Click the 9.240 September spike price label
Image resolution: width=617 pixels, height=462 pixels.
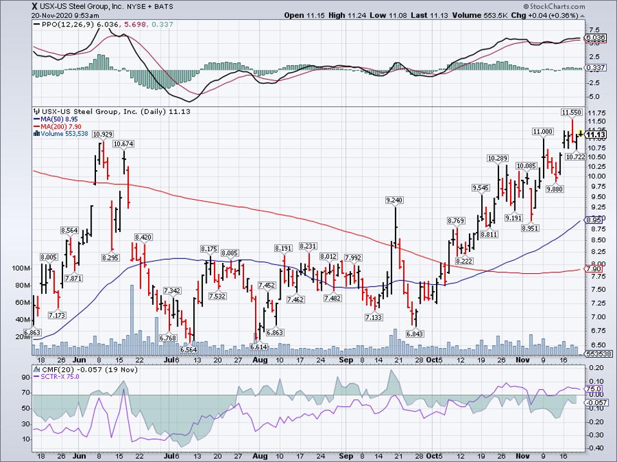tap(395, 200)
